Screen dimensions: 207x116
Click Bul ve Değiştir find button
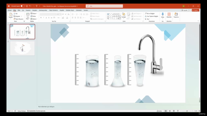tap(150, 14)
